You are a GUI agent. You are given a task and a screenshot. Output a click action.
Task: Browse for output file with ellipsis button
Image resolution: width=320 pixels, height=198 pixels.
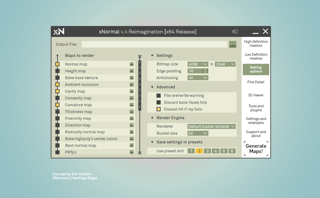(233, 44)
